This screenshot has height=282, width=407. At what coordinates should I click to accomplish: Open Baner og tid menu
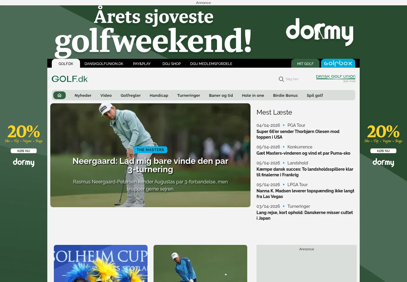coord(221,95)
